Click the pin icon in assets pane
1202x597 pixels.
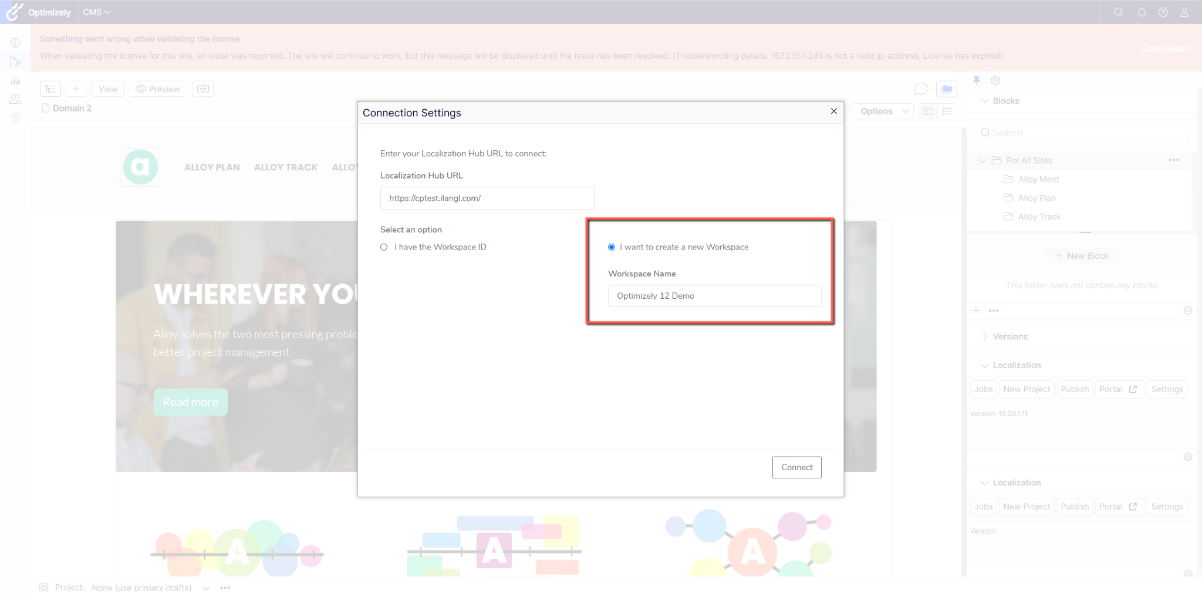click(977, 80)
